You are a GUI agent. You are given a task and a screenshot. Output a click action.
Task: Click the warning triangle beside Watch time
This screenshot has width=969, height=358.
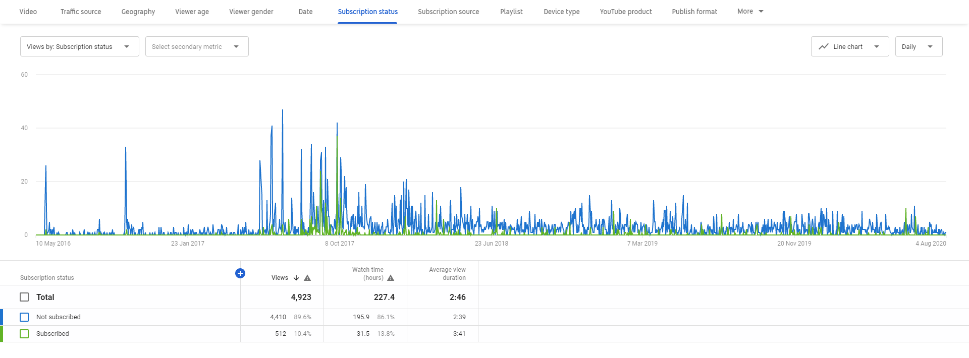point(391,278)
